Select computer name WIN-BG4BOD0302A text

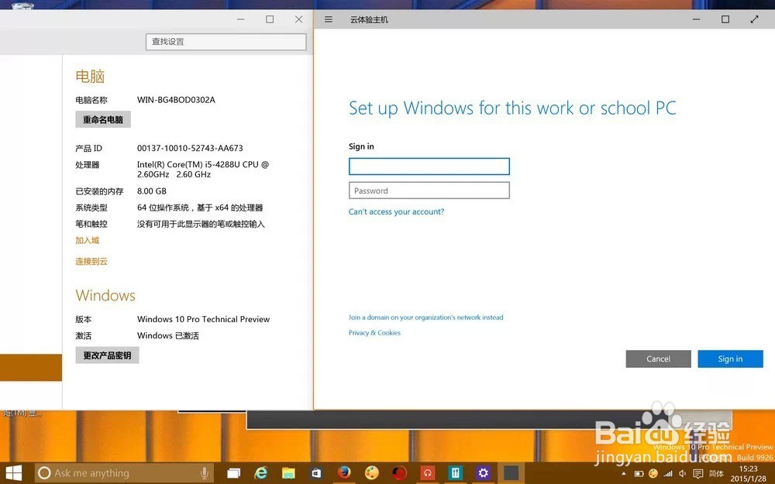pyautogui.click(x=176, y=100)
